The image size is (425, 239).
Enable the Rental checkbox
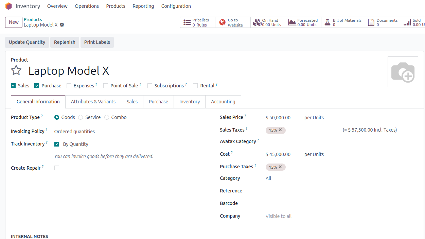(195, 86)
